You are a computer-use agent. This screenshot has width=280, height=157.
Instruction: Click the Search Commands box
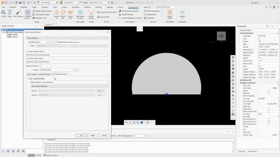pos(164,7)
